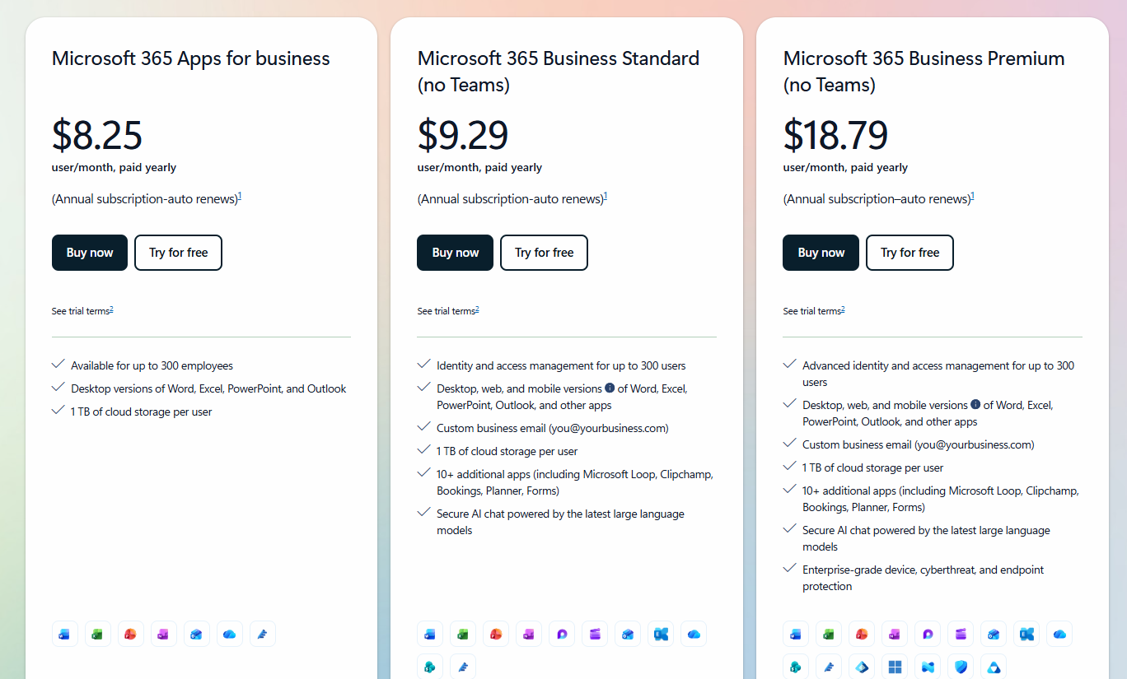This screenshot has width=1127, height=679.
Task: Open footnote 1 link after Apps for business renewal text
Action: (x=240, y=196)
